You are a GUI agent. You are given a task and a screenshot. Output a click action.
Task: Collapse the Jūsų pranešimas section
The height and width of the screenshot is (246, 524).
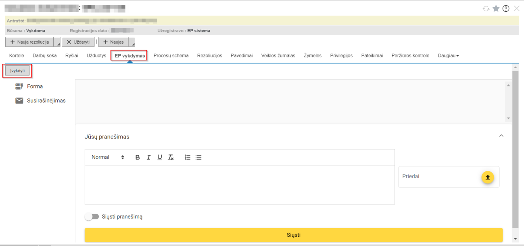501,136
